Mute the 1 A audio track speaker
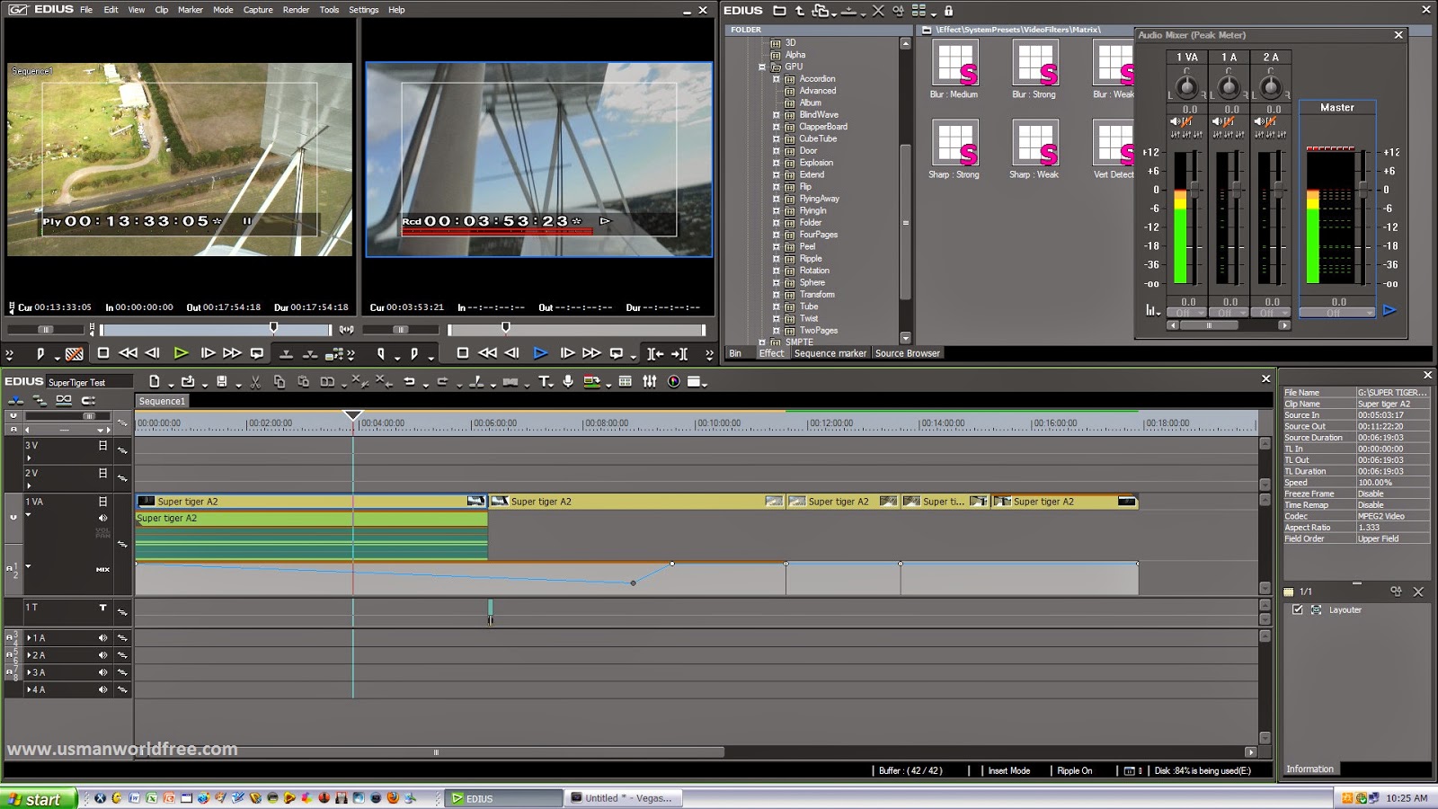 [x=102, y=638]
